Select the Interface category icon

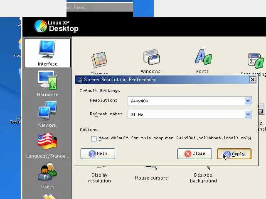pyautogui.click(x=47, y=53)
